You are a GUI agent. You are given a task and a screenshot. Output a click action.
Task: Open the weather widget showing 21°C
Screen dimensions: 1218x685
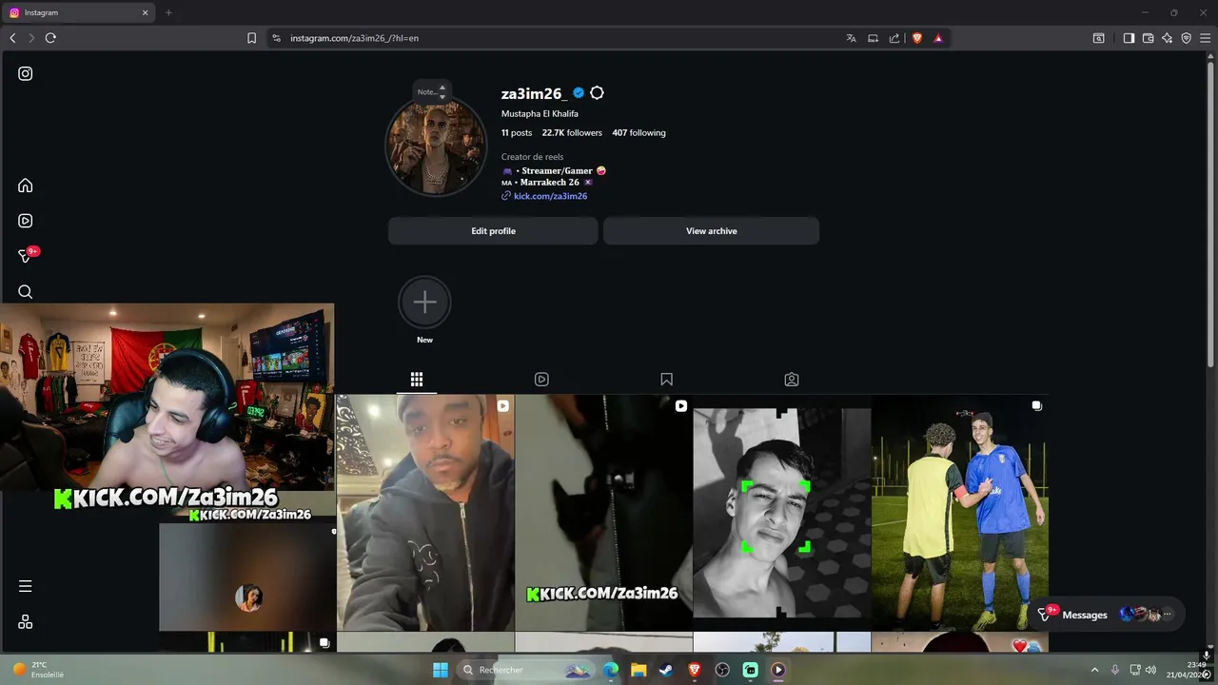(36, 670)
